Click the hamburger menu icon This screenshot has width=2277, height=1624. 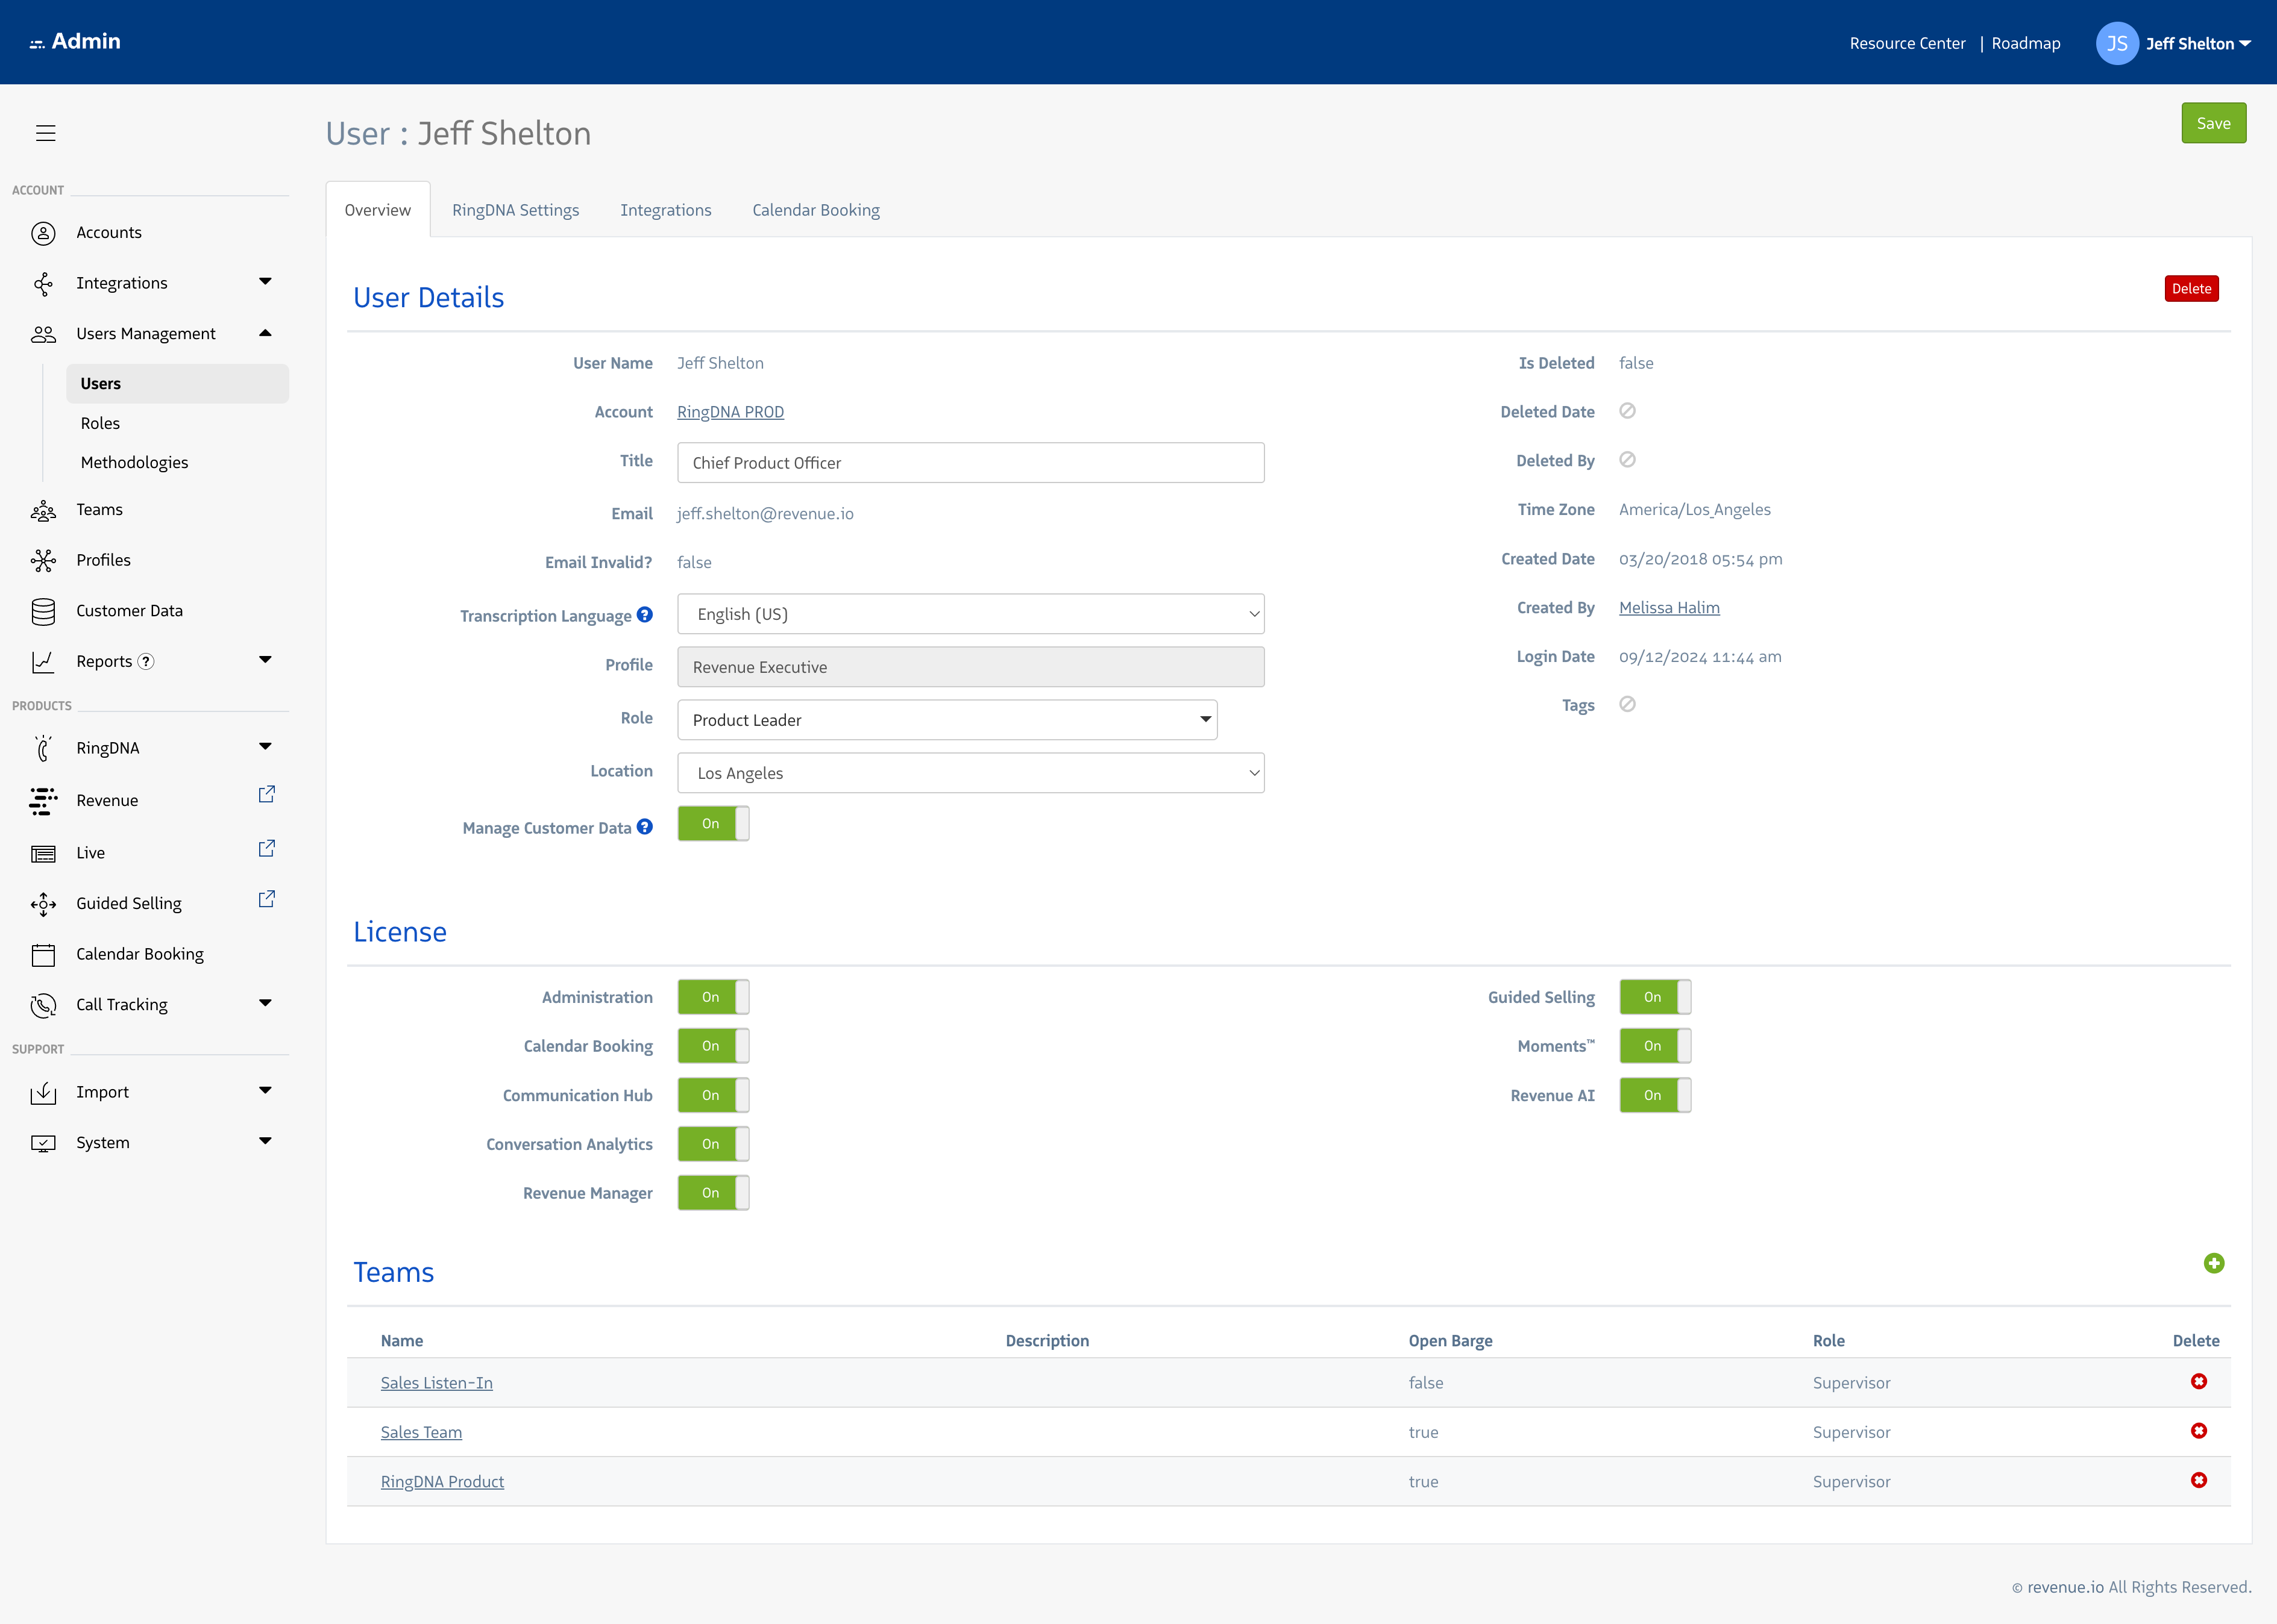coord(45,133)
